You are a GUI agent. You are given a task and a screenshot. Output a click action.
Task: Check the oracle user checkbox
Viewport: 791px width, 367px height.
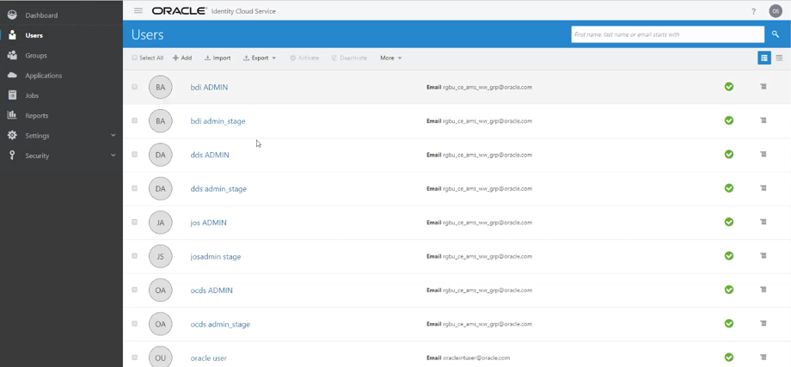click(x=135, y=357)
